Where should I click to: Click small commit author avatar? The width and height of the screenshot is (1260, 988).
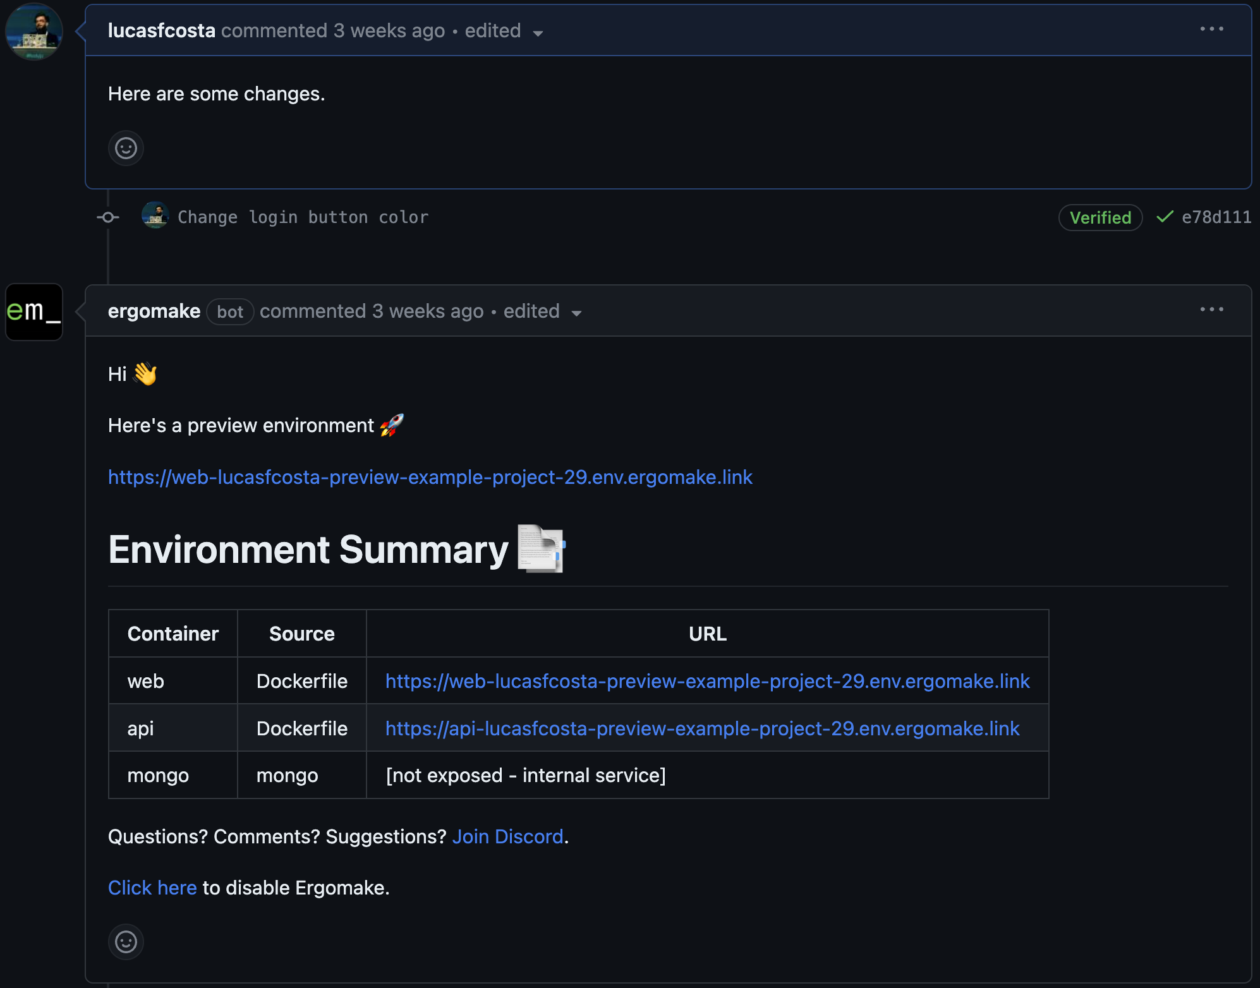click(155, 216)
